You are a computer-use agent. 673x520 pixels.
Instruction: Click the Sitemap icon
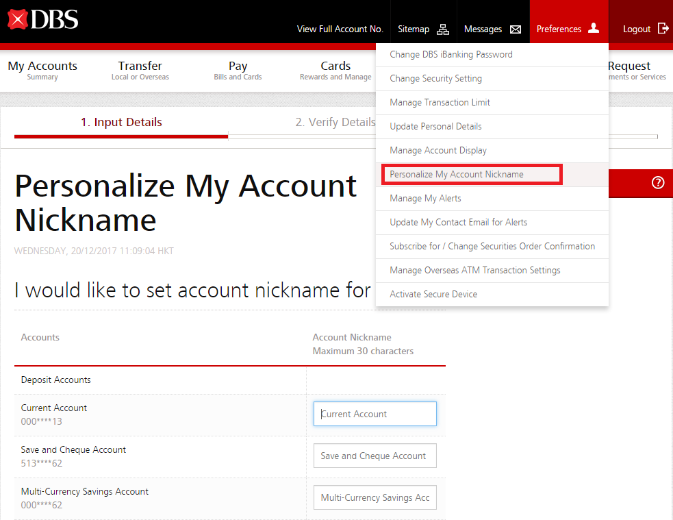443,29
